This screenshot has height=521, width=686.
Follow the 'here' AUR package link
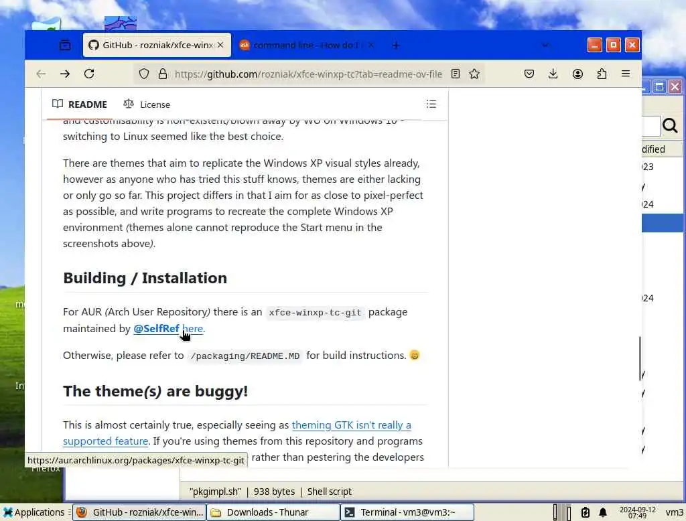[192, 329]
